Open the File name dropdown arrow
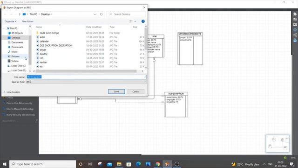This screenshot has height=168, width=298. [x=145, y=77]
